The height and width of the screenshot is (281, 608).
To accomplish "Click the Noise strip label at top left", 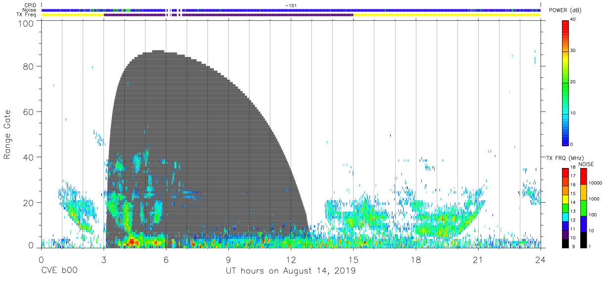I will pyautogui.click(x=29, y=10).
